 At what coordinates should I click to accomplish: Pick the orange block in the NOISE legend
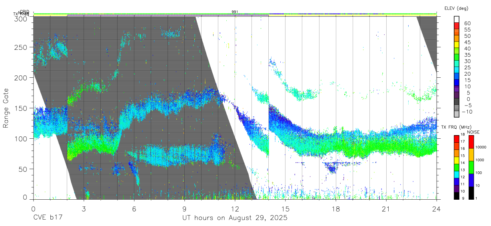470,154
